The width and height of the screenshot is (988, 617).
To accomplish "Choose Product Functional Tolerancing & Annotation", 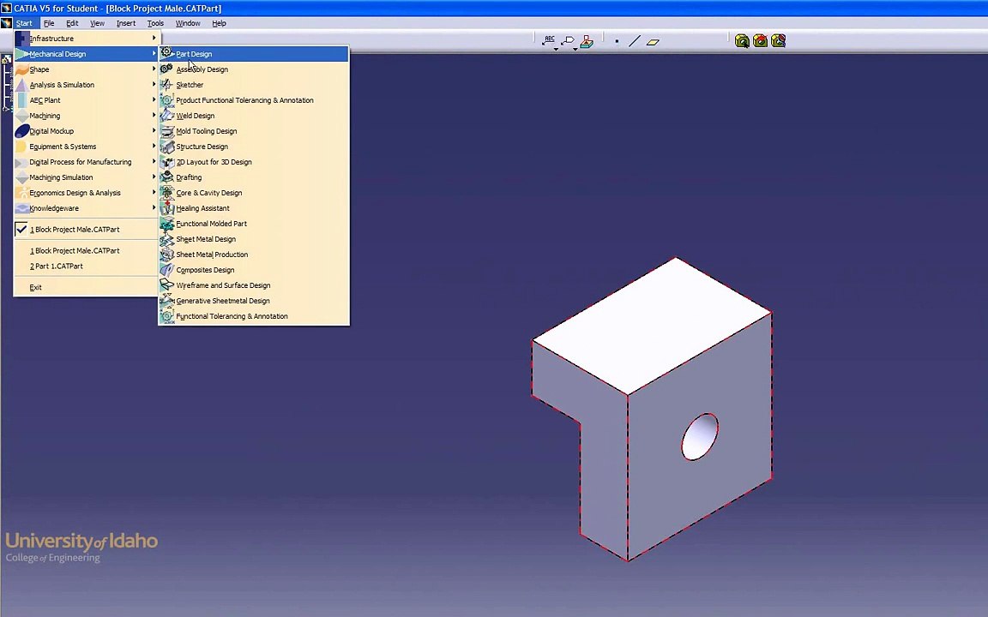I will [253, 100].
